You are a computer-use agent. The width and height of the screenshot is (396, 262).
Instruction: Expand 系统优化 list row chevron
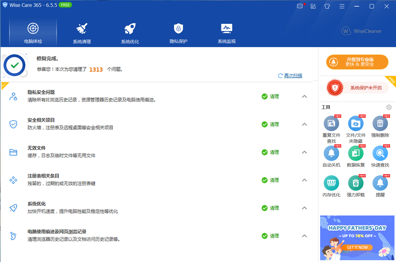pos(304,208)
